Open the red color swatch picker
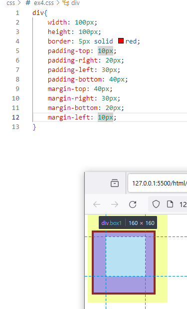187x309 pixels. click(121, 41)
